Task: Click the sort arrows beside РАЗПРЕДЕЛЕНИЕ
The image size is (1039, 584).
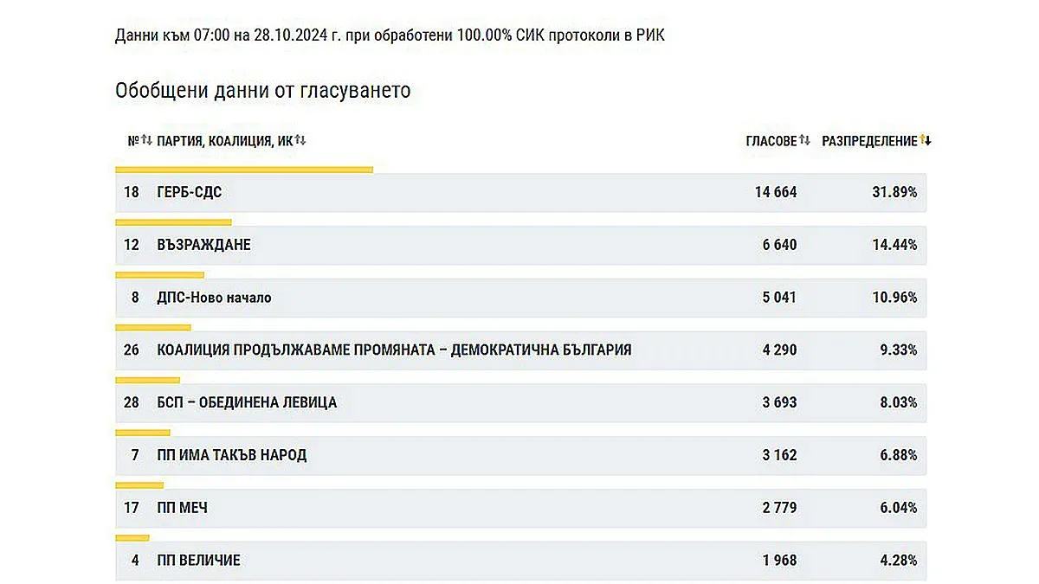Action: pos(926,140)
